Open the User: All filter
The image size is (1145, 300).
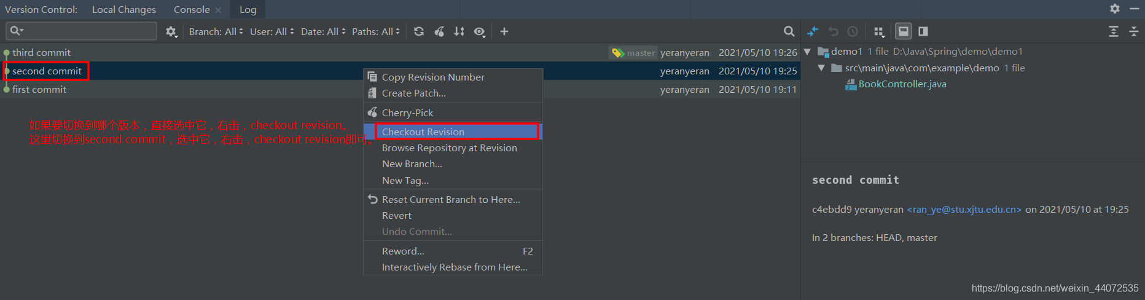click(x=272, y=31)
